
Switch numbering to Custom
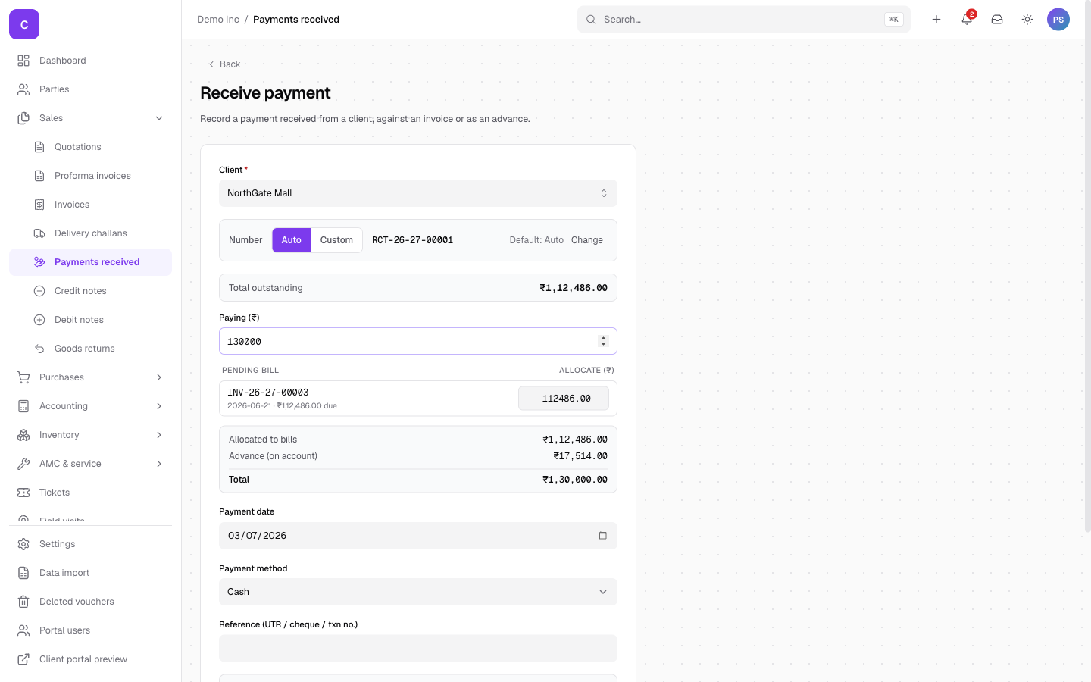point(336,240)
